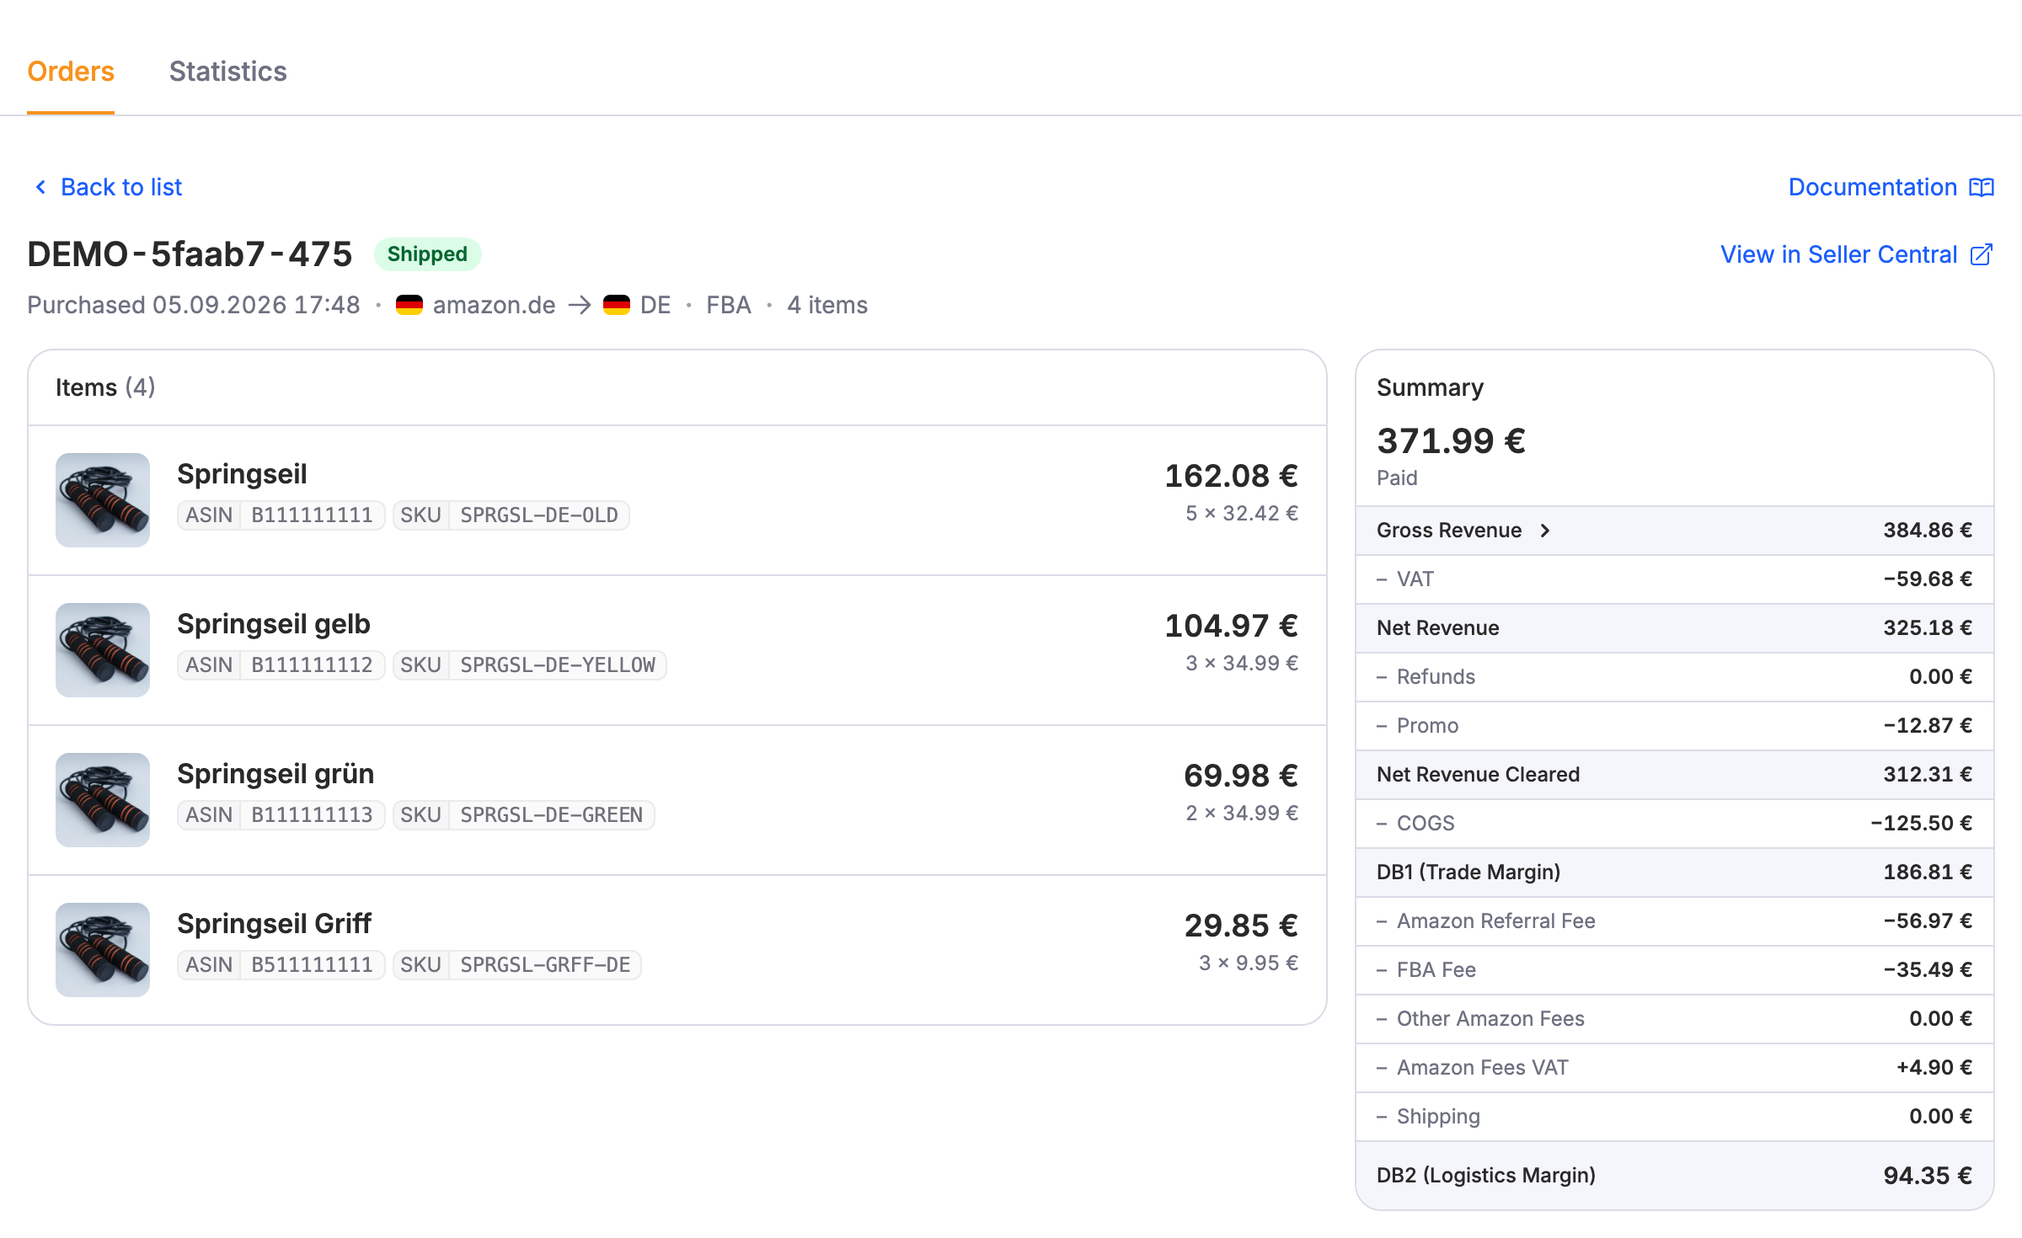Click the back chevron arrow icon
Screen dimensions: 2022x1238
40,187
